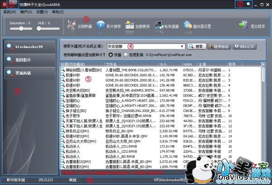Click size cell 141.26 MB
This screenshot has width=272, height=185.
tap(167, 80)
